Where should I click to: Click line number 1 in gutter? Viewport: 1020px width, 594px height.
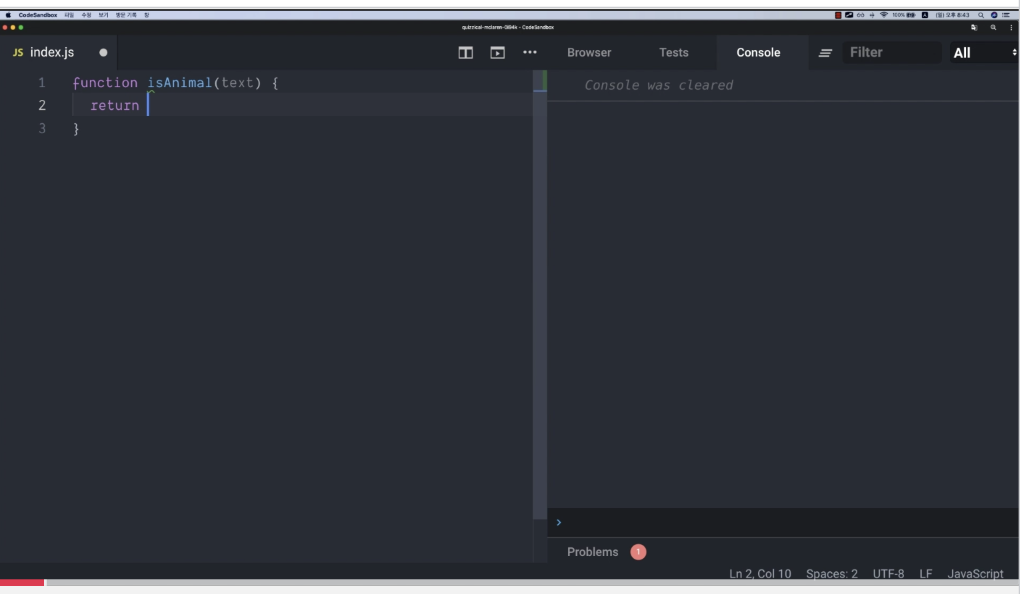coord(42,83)
